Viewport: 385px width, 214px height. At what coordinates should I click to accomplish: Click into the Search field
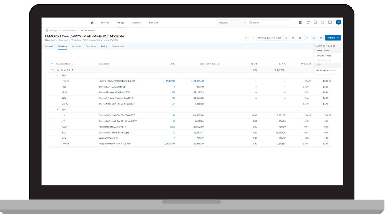click(x=270, y=22)
